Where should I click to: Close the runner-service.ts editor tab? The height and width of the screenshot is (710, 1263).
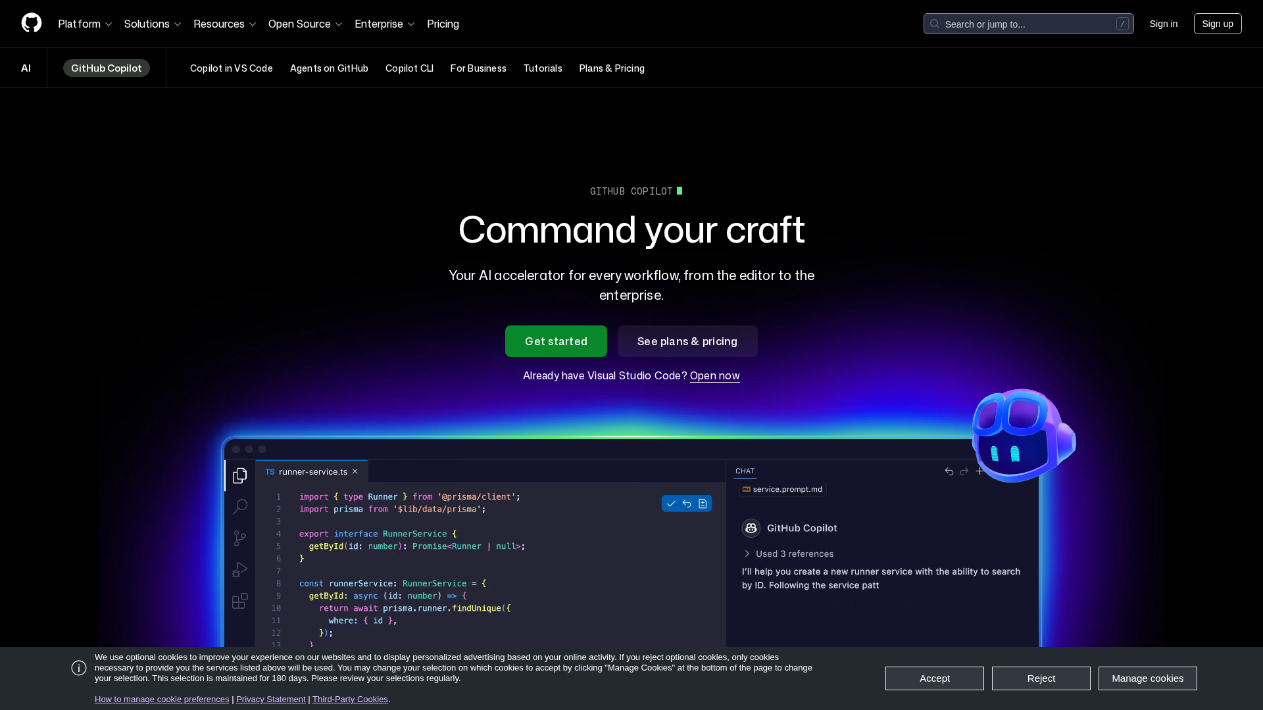coord(355,471)
